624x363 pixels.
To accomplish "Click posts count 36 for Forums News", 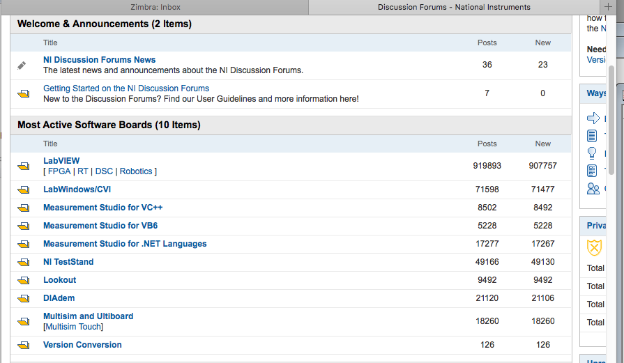I will 487,65.
